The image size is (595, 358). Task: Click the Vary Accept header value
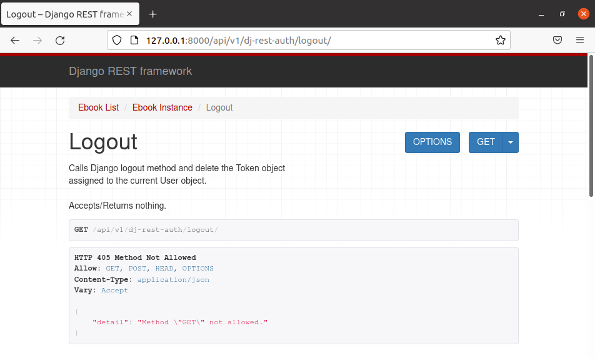(114, 291)
